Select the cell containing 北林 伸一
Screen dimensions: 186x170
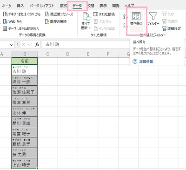pyautogui.click(x=25, y=111)
